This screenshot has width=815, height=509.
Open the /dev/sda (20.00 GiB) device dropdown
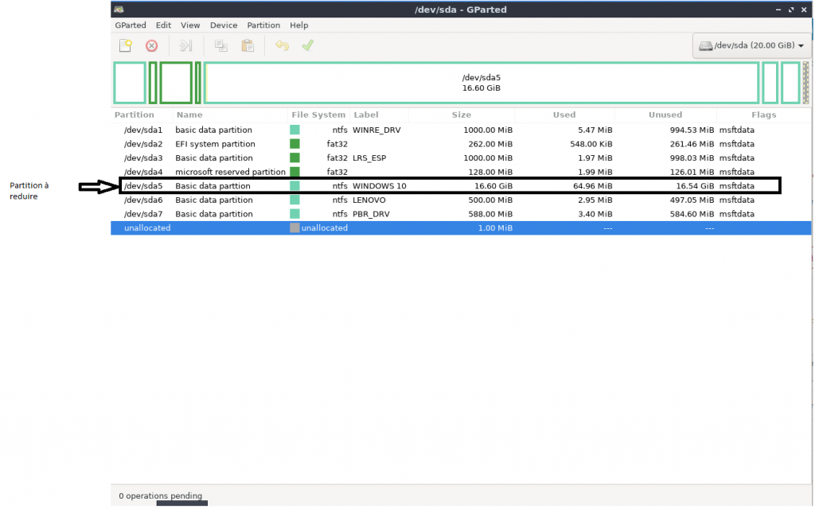point(751,45)
